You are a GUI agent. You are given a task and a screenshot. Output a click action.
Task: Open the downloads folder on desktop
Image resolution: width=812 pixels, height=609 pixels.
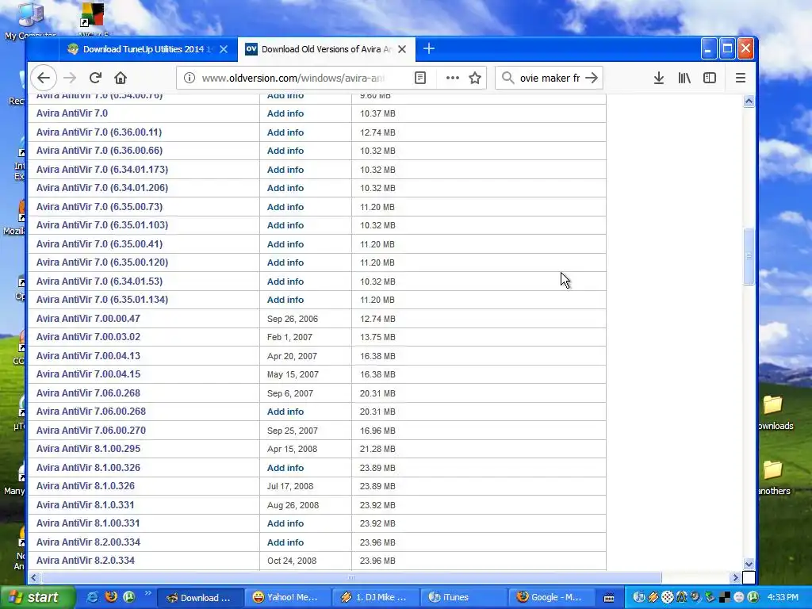(774, 412)
